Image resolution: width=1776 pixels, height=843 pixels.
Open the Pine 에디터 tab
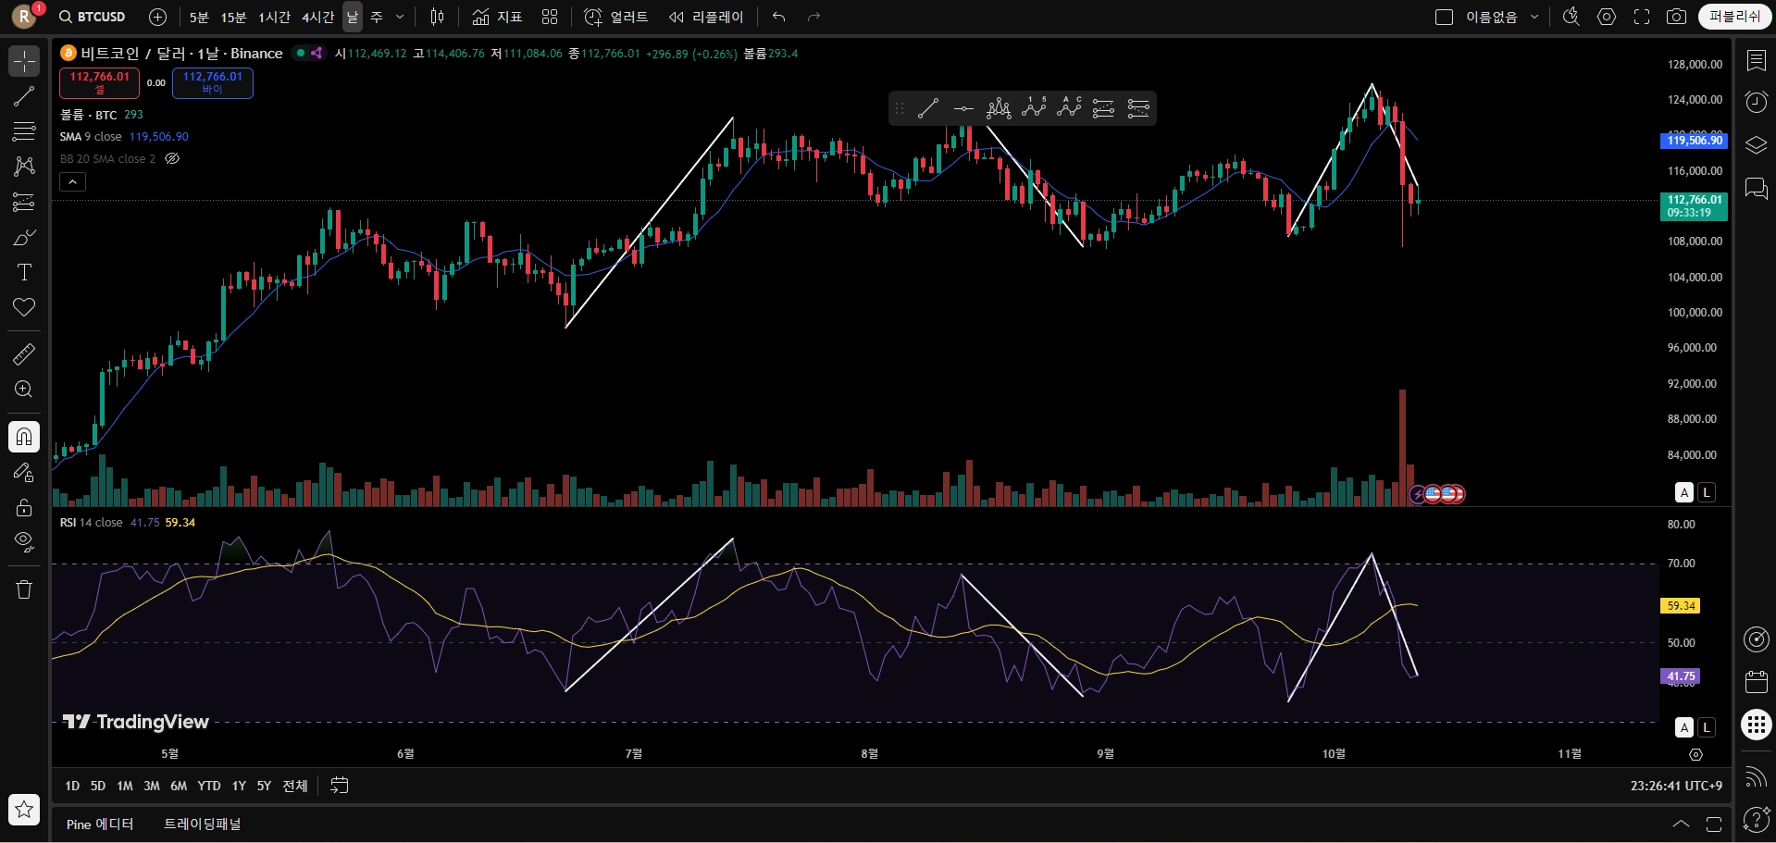click(x=100, y=824)
